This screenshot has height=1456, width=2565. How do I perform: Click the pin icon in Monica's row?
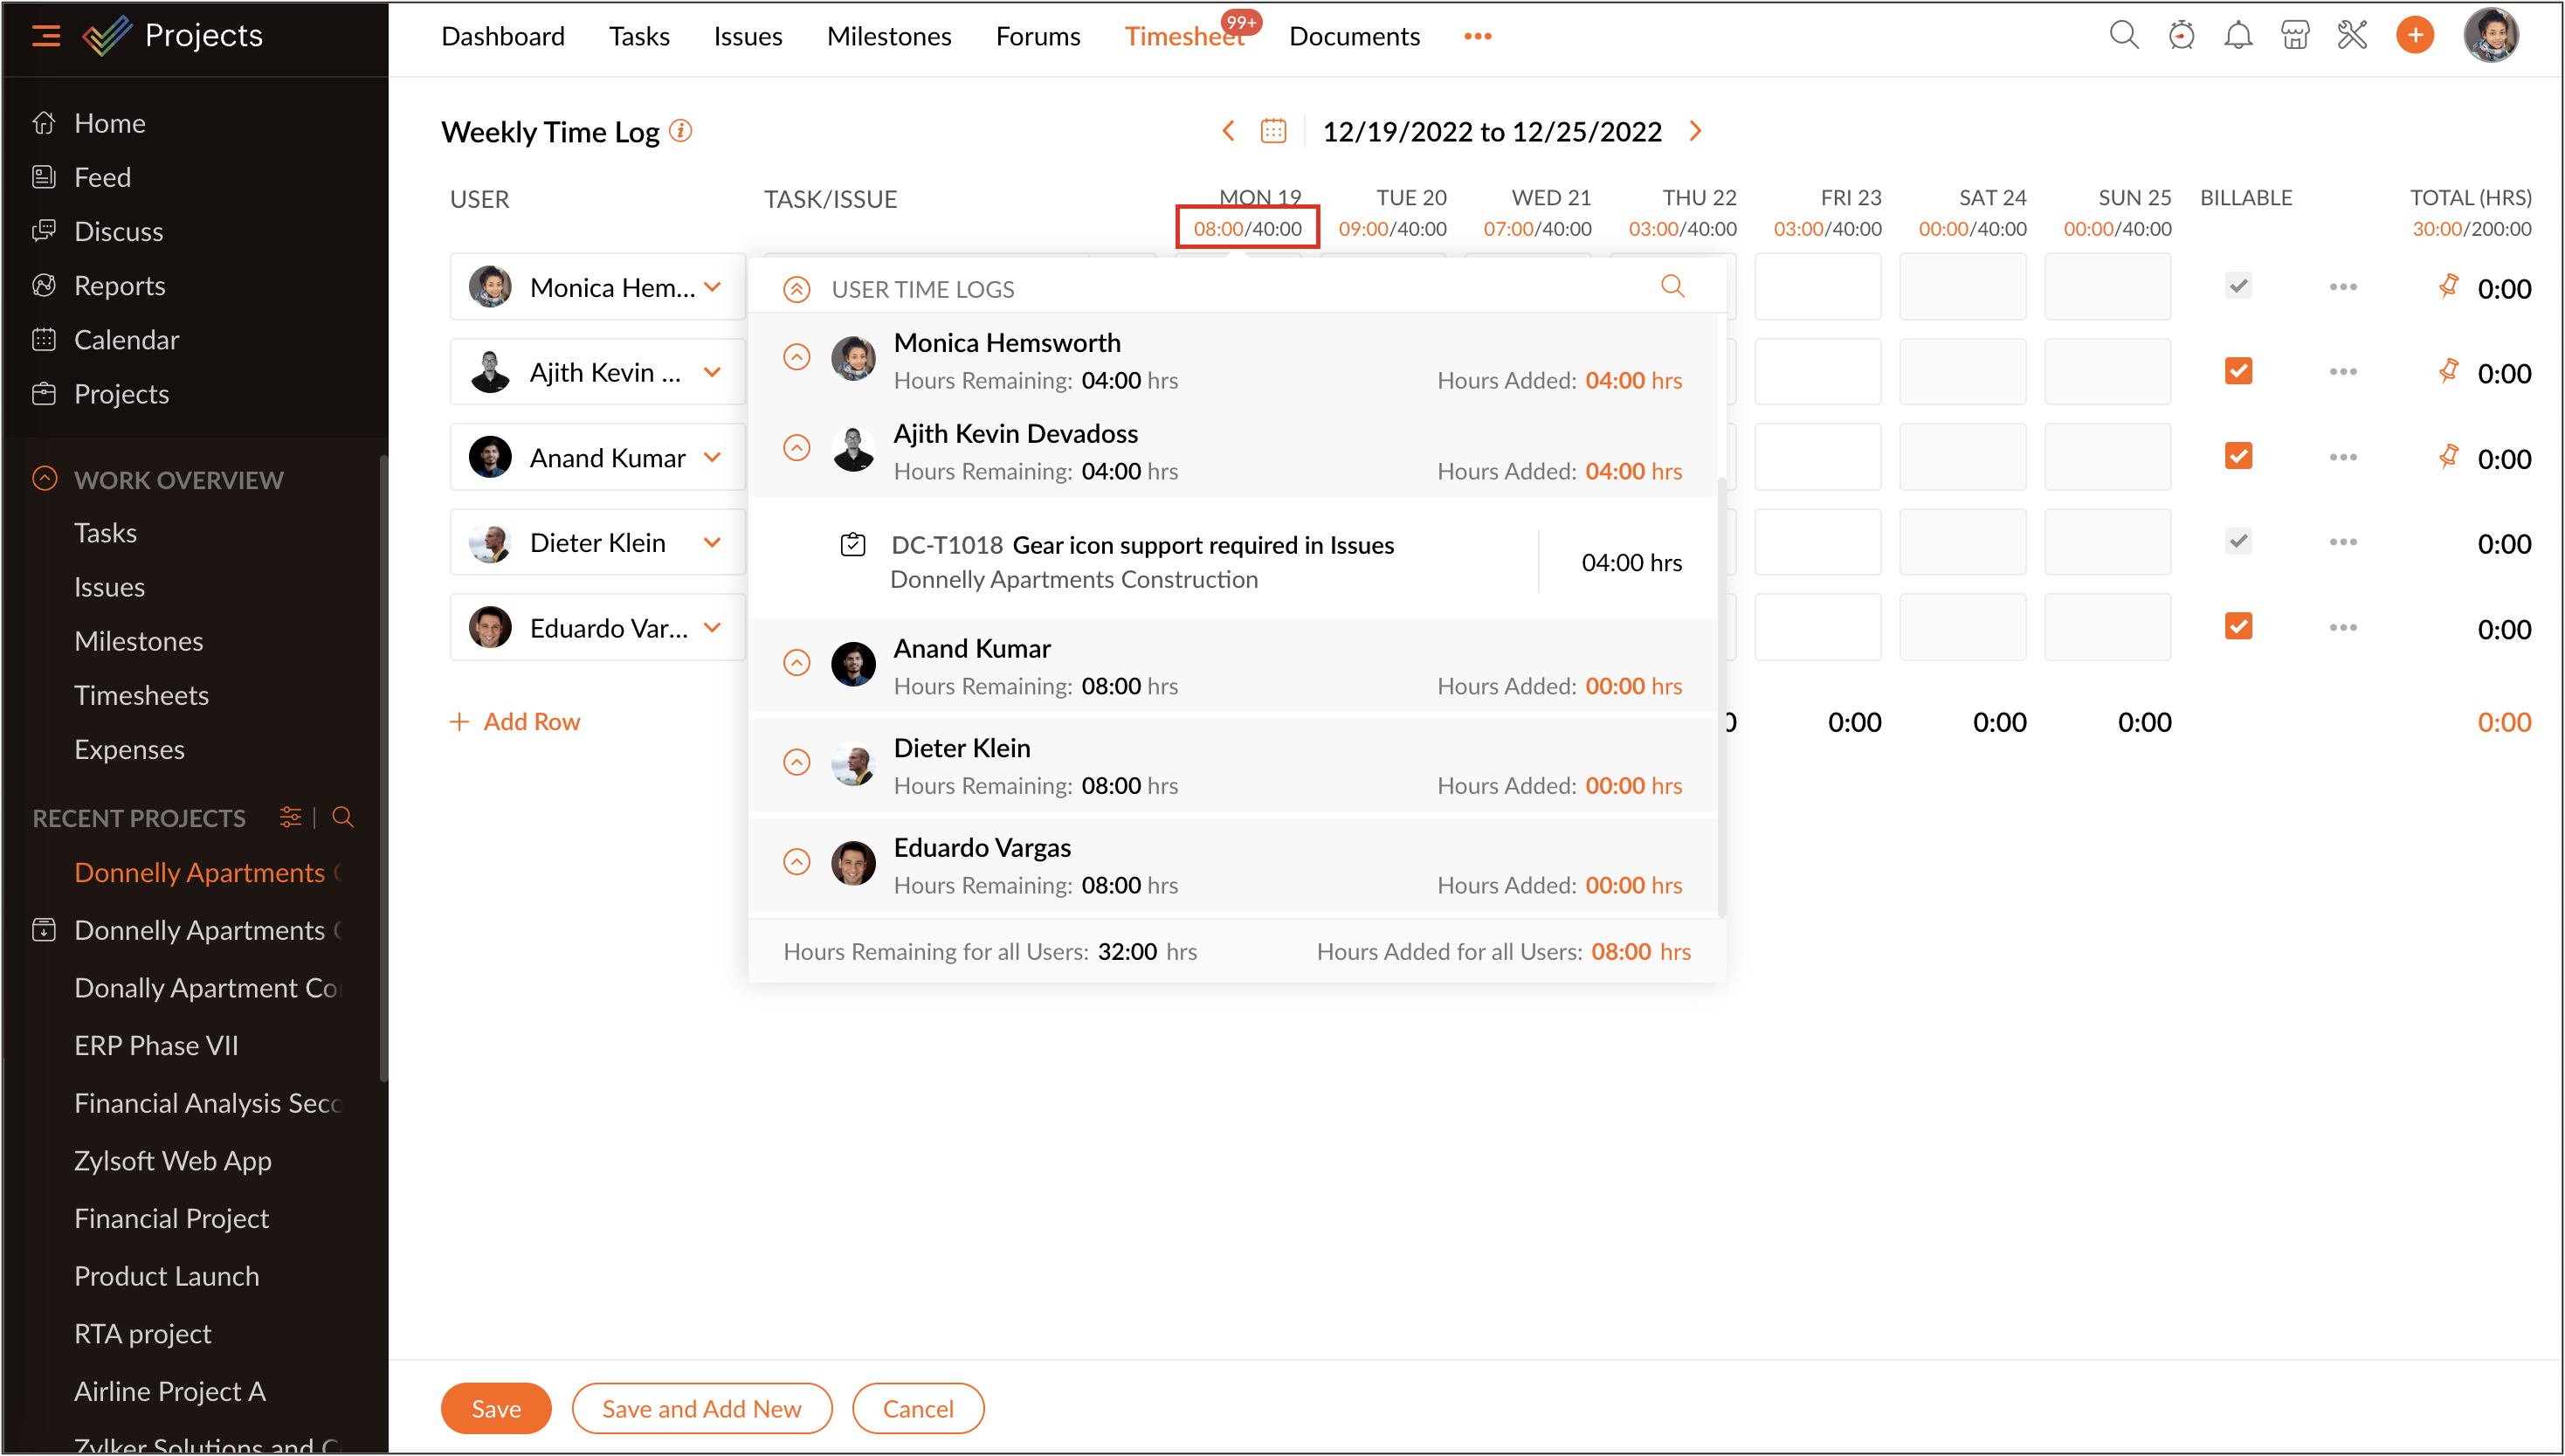coord(2448,287)
